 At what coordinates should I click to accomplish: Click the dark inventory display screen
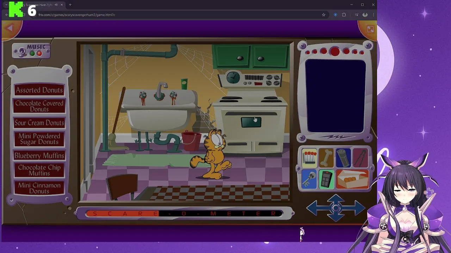335,96
